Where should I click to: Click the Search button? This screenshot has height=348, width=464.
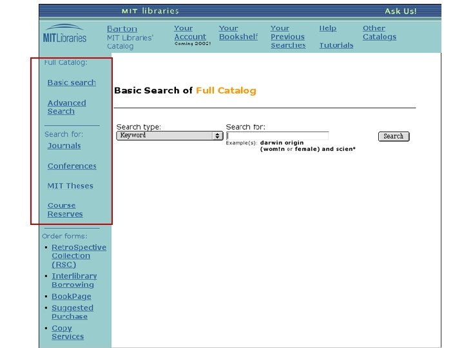pyautogui.click(x=394, y=137)
